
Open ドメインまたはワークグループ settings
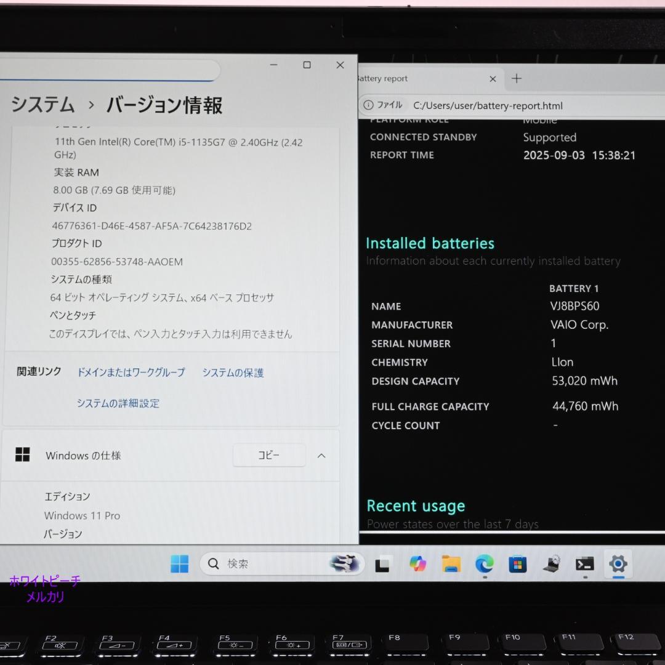click(131, 372)
